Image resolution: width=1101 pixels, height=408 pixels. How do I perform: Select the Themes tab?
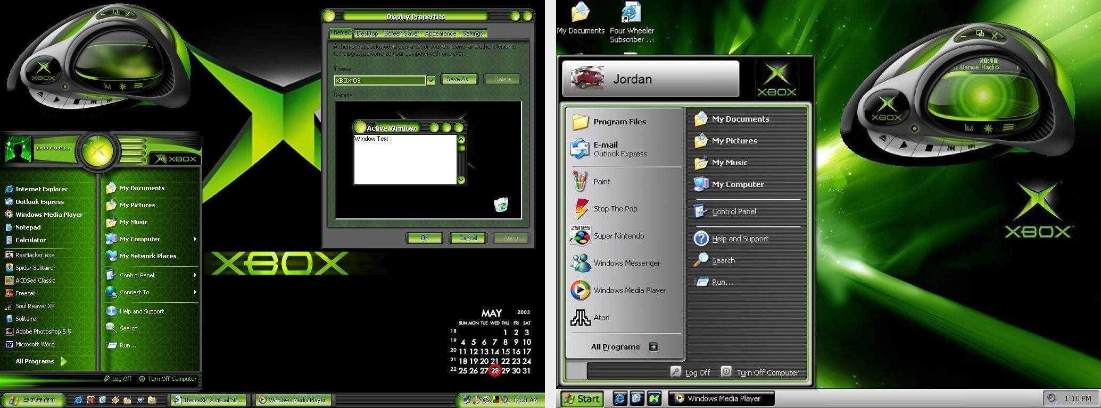coord(341,33)
